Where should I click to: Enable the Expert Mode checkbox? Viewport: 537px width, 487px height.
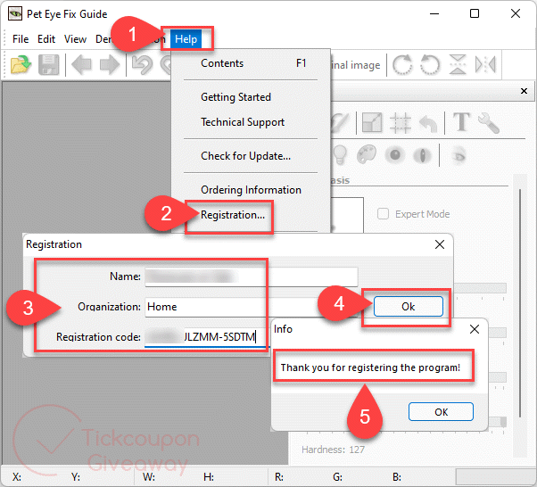pyautogui.click(x=383, y=214)
